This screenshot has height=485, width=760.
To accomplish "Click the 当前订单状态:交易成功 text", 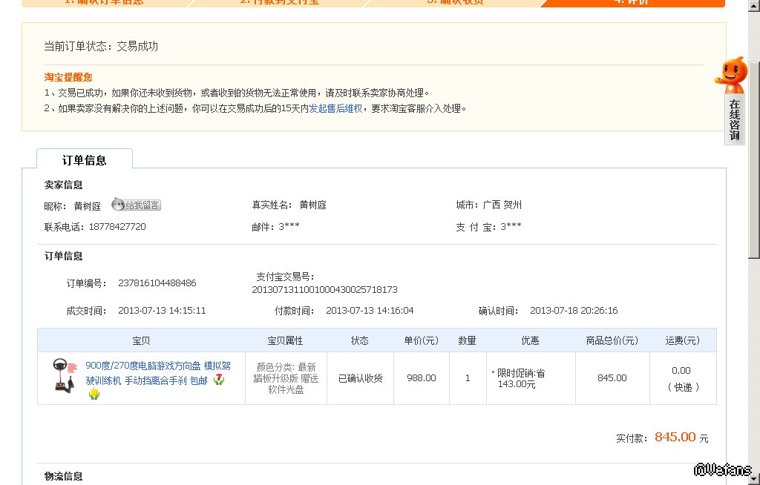I will [x=101, y=47].
